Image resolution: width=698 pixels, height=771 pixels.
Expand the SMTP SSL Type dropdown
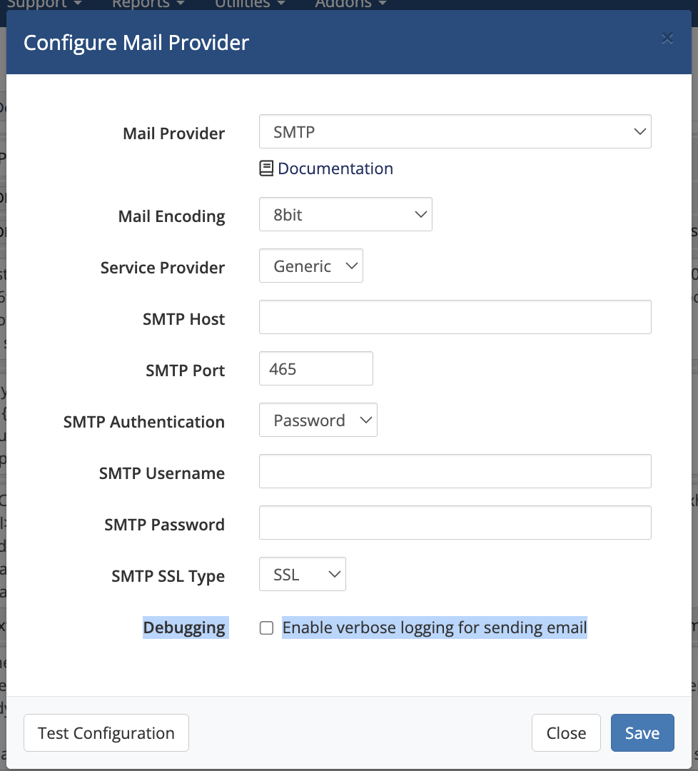[x=302, y=575]
